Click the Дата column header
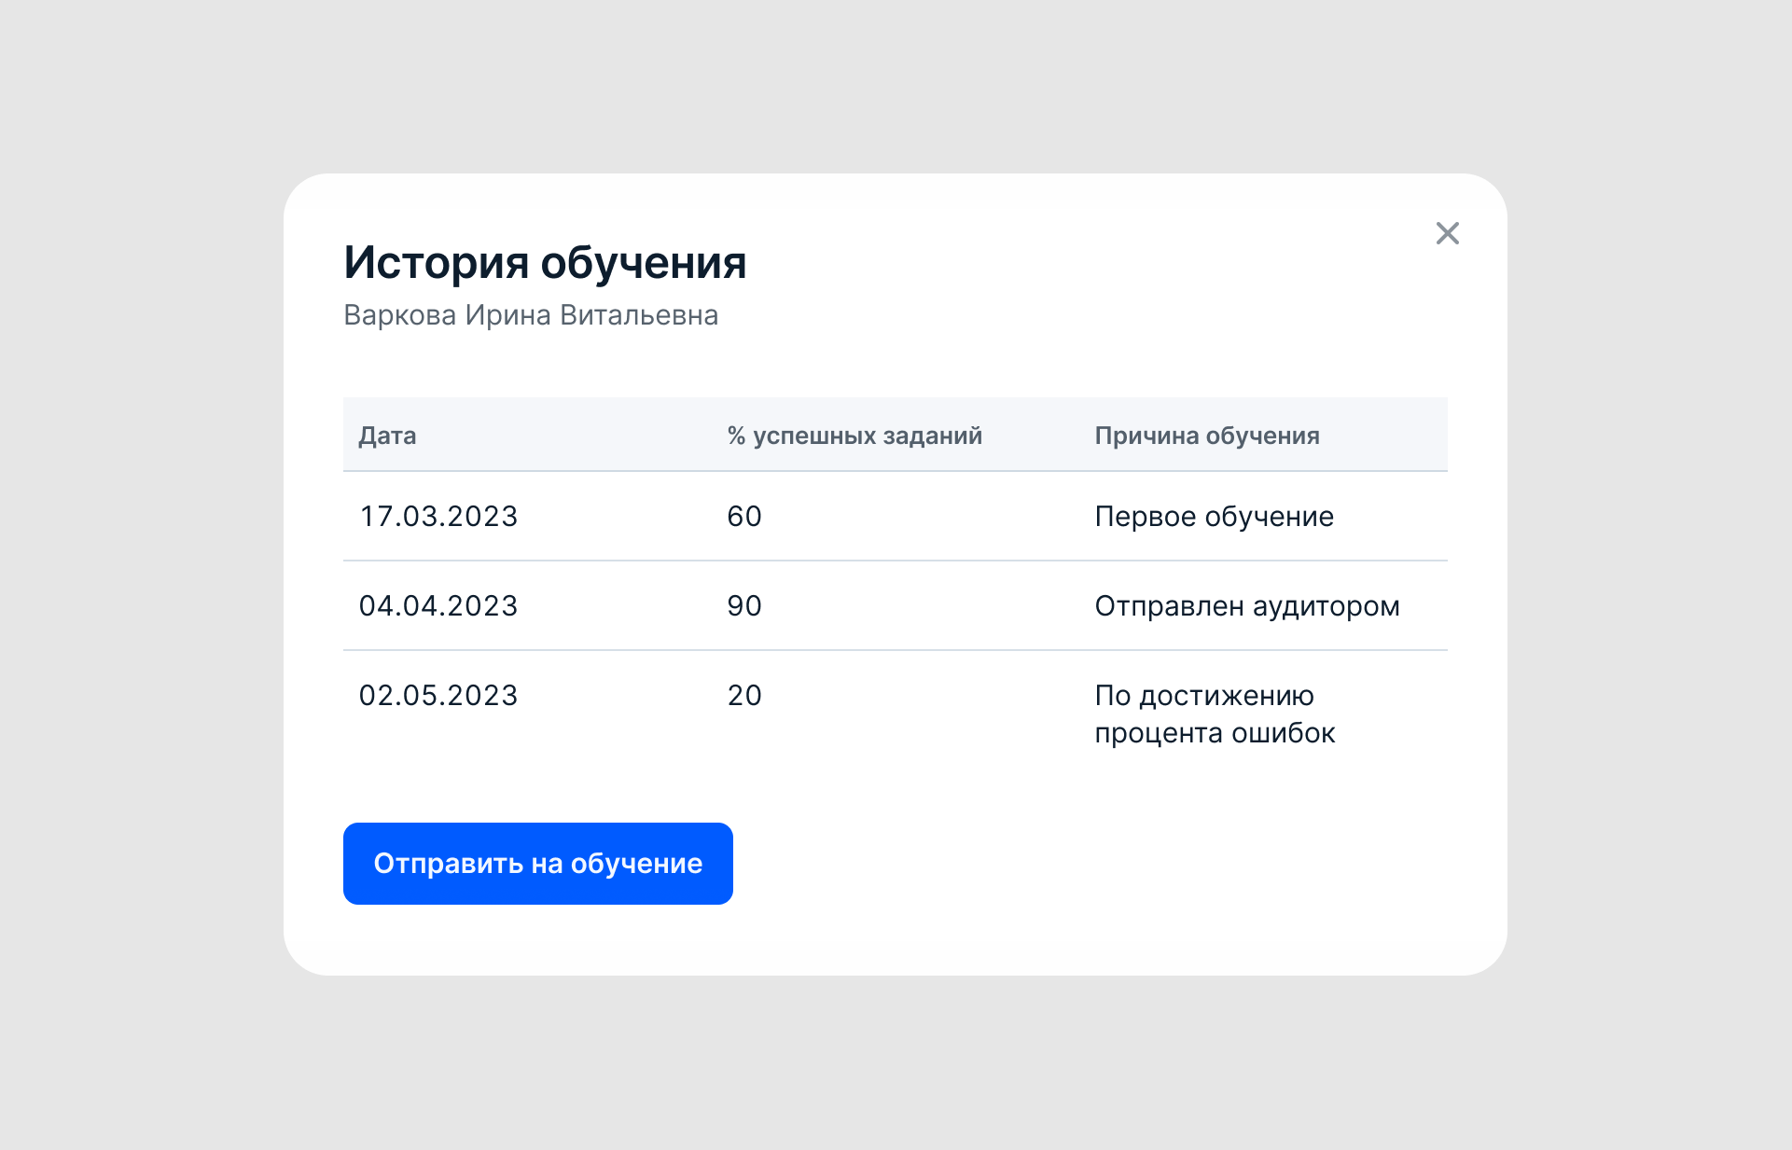Screen dimensions: 1792x1150 [387, 436]
